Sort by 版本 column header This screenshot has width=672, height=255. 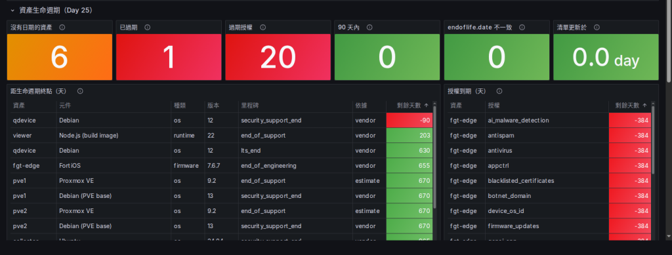coord(213,106)
